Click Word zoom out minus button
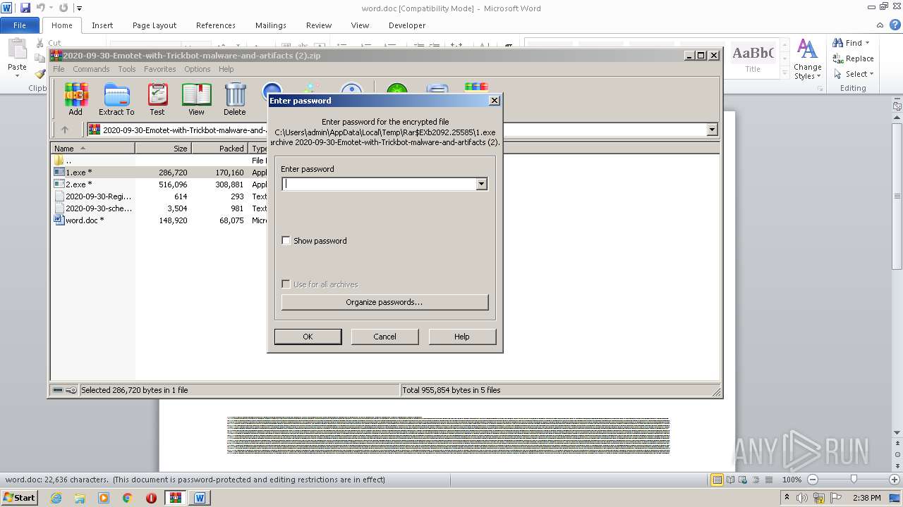Screen dimensions: 903x507 812,480
